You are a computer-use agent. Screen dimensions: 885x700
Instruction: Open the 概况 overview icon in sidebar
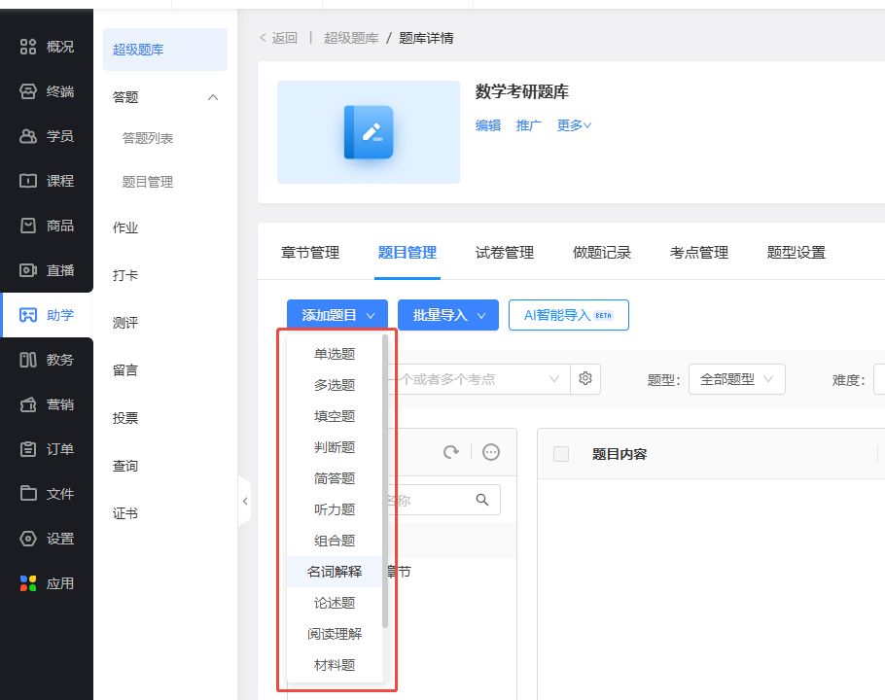(29, 47)
